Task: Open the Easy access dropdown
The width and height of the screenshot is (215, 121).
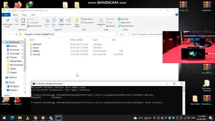Action: (88, 23)
